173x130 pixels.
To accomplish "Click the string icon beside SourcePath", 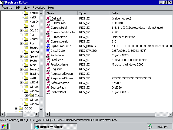I will 48,87.
